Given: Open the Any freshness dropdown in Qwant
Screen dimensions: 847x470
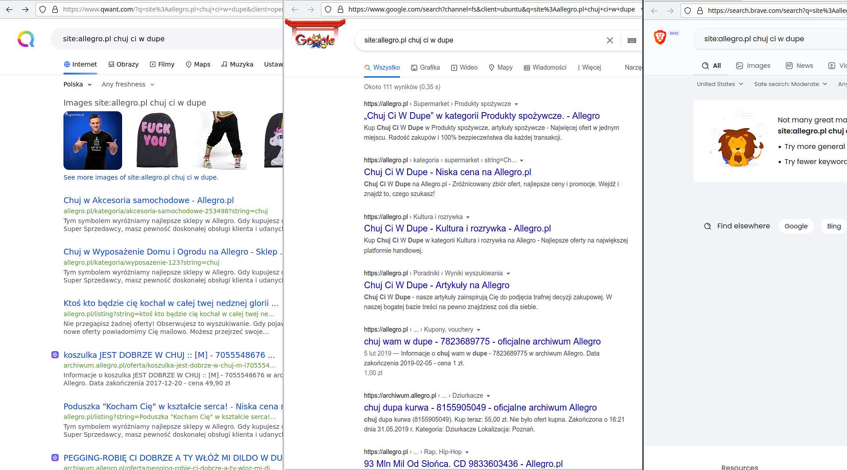Looking at the screenshot, I should (128, 84).
